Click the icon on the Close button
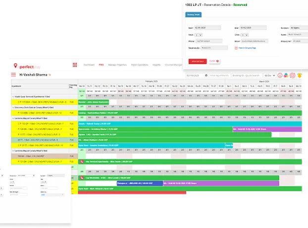Viewport: 308px width, 228px height. (x=217, y=61)
